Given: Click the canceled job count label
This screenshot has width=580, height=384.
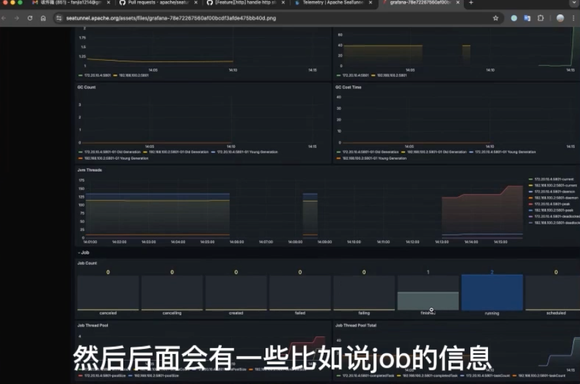Looking at the screenshot, I should pos(108,313).
